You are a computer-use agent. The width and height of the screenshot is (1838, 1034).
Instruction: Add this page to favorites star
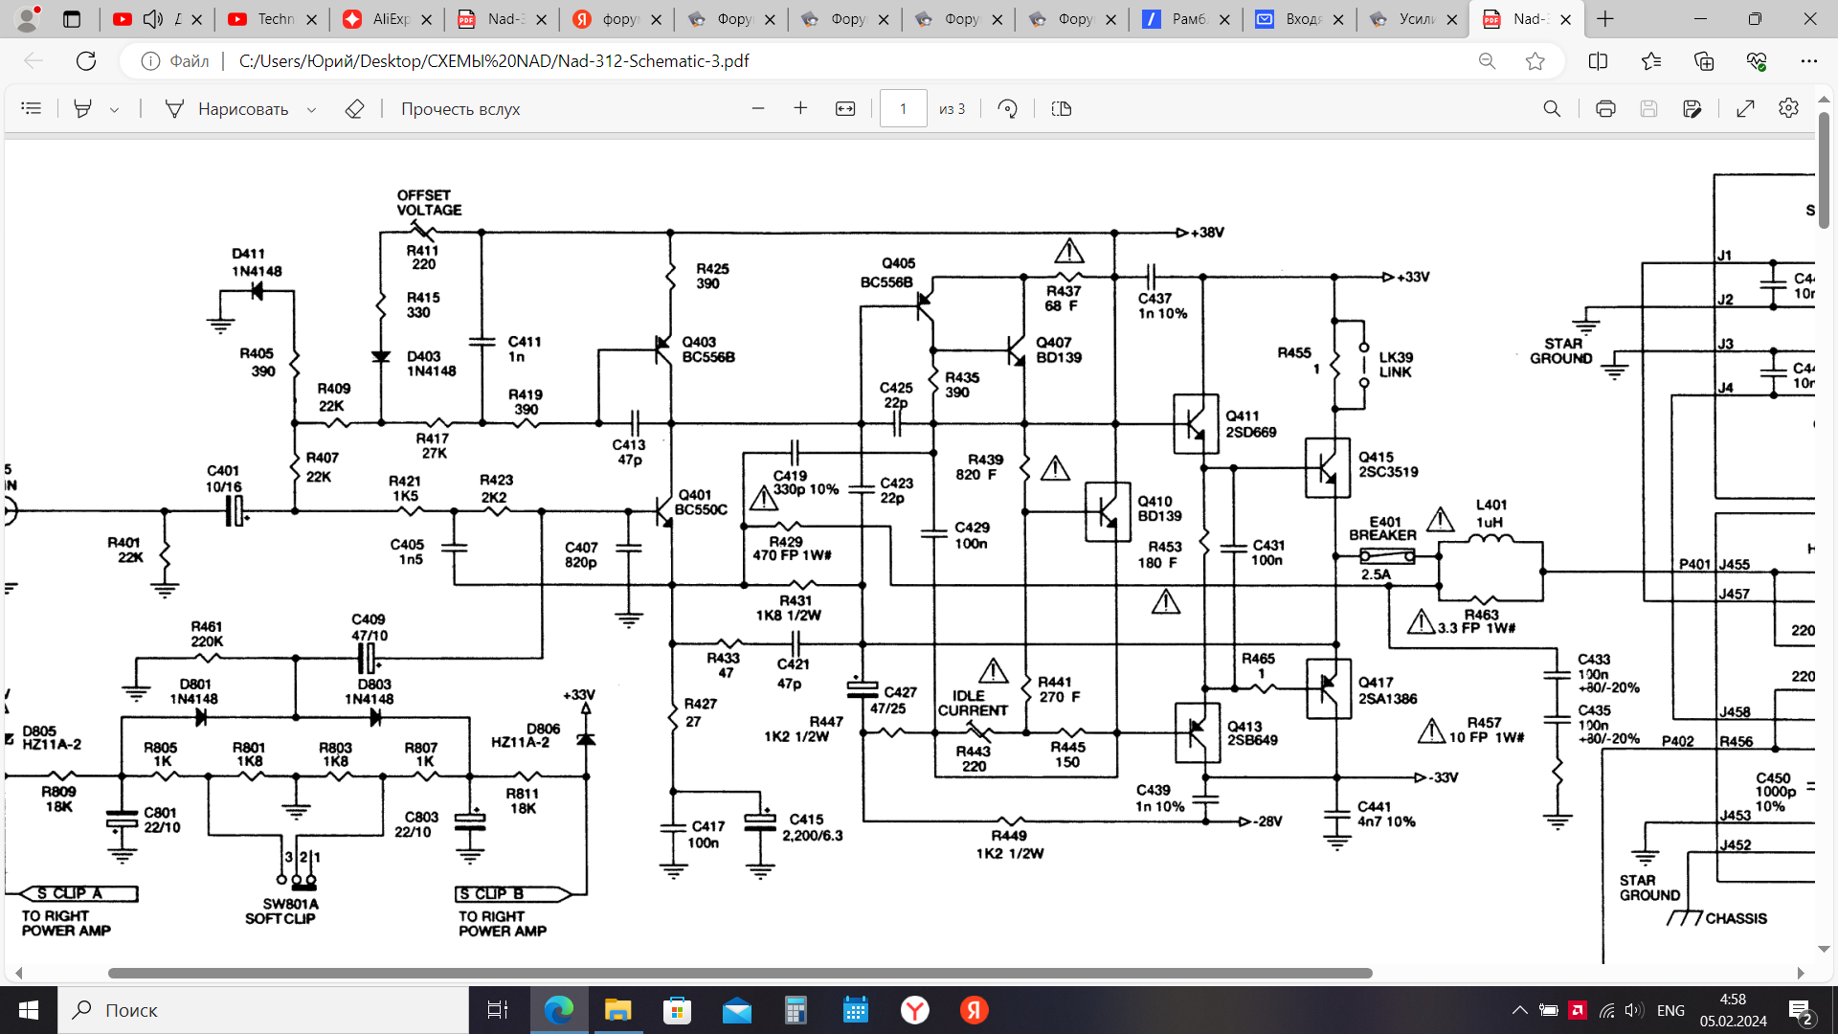tap(1535, 61)
